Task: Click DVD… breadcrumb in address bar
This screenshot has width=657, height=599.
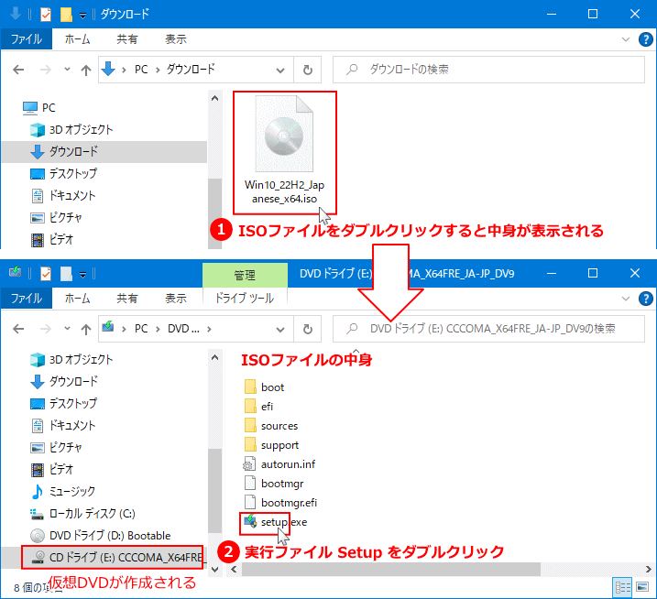Action: pyautogui.click(x=183, y=329)
